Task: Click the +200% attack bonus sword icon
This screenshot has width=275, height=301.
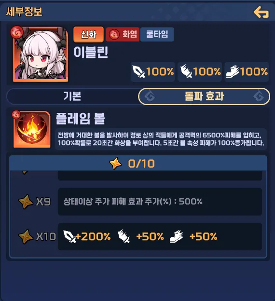Action: (69, 236)
